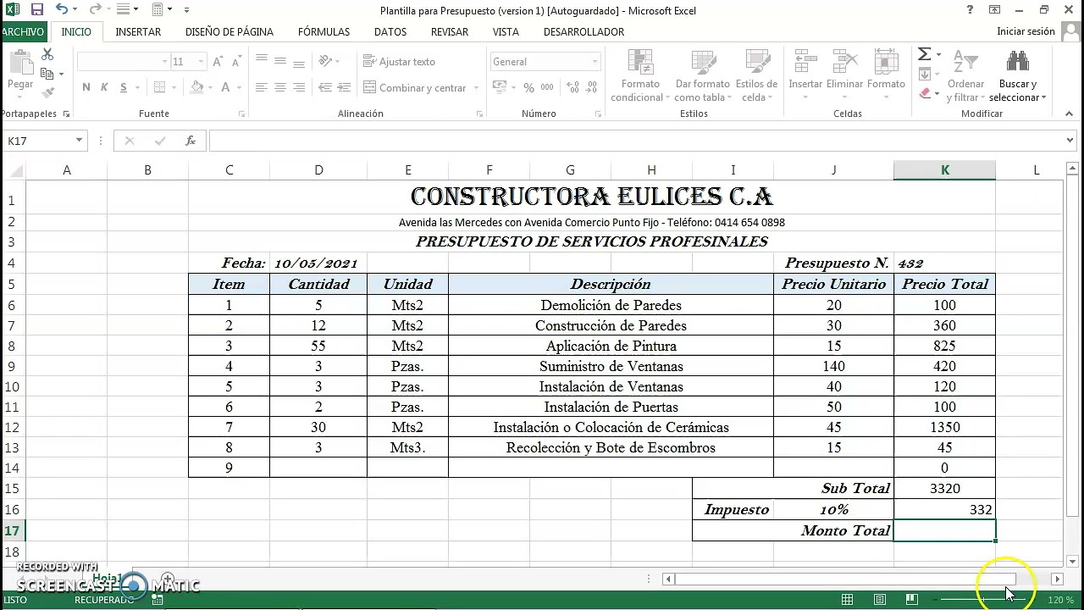The image size is (1084, 610).
Task: Increase indent in the Alineación group
Action: (346, 87)
